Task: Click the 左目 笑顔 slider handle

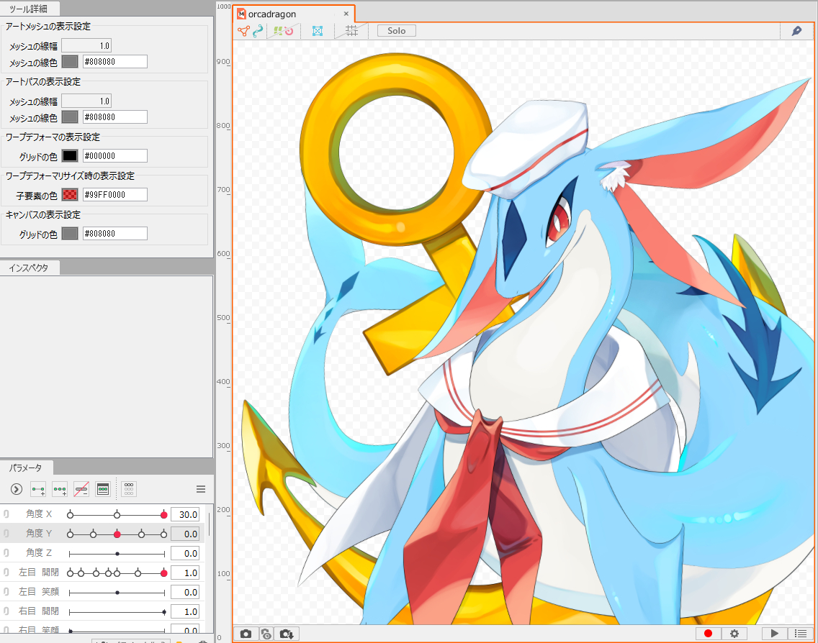Action: pyautogui.click(x=117, y=593)
